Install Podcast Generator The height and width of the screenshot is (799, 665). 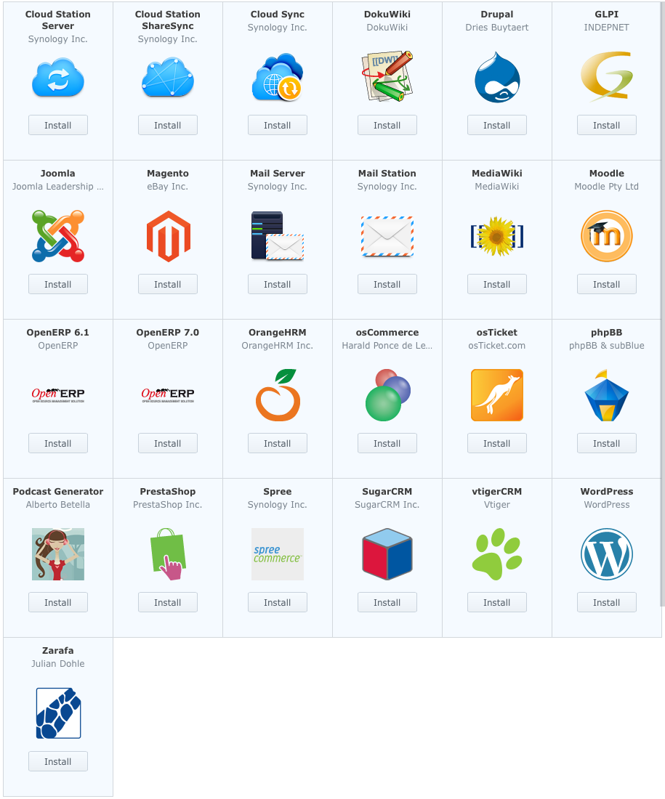coord(58,602)
